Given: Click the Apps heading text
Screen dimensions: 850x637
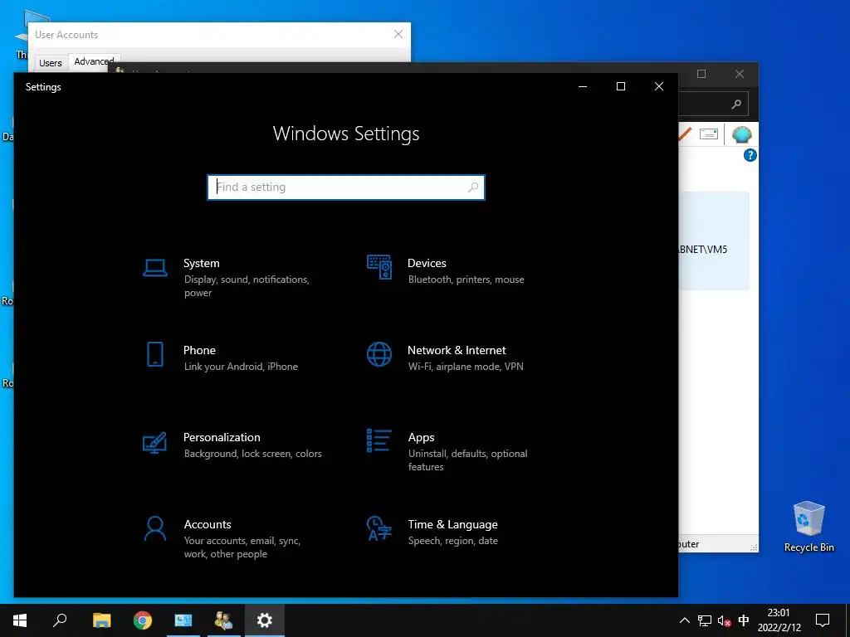Looking at the screenshot, I should click(x=421, y=438).
